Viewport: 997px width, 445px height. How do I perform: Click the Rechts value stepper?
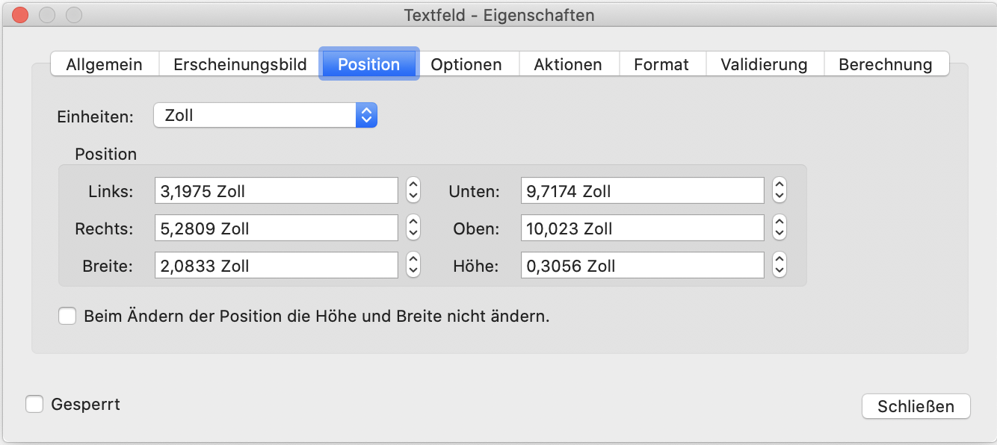point(413,228)
